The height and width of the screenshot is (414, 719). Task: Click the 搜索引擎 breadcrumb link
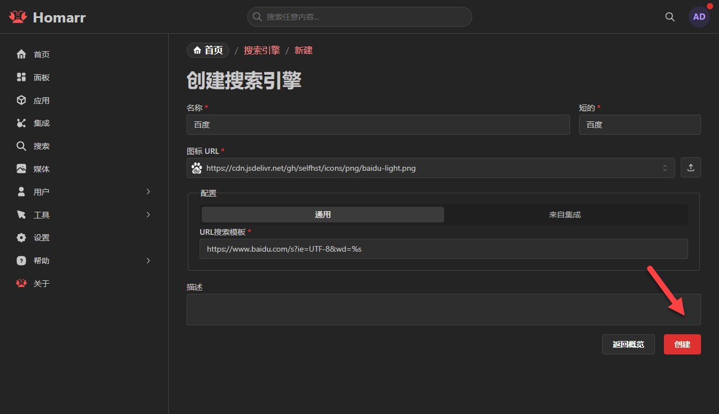coord(261,51)
